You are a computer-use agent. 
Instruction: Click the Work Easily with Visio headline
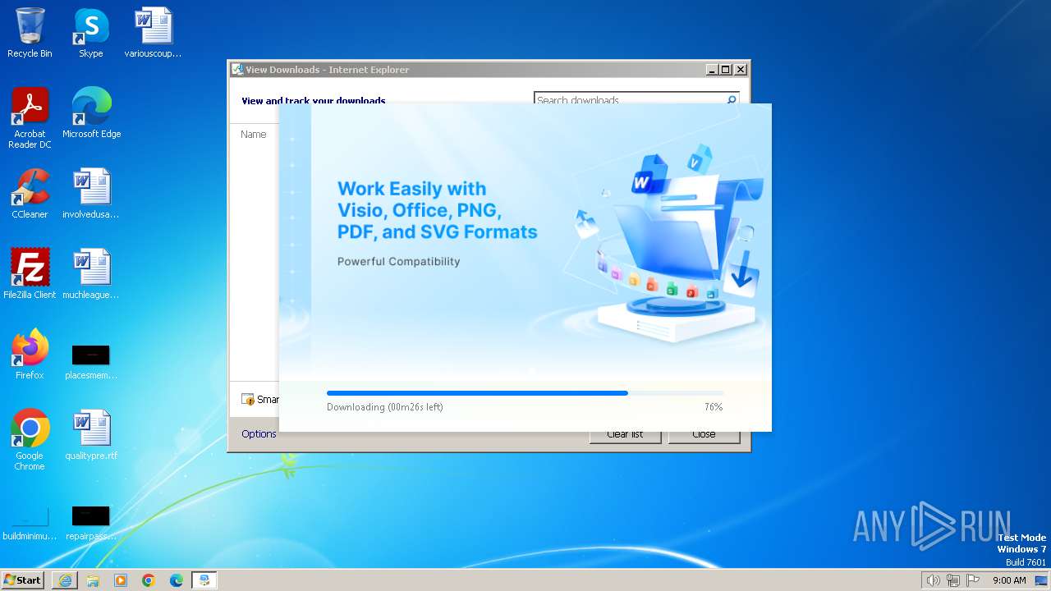(x=438, y=210)
